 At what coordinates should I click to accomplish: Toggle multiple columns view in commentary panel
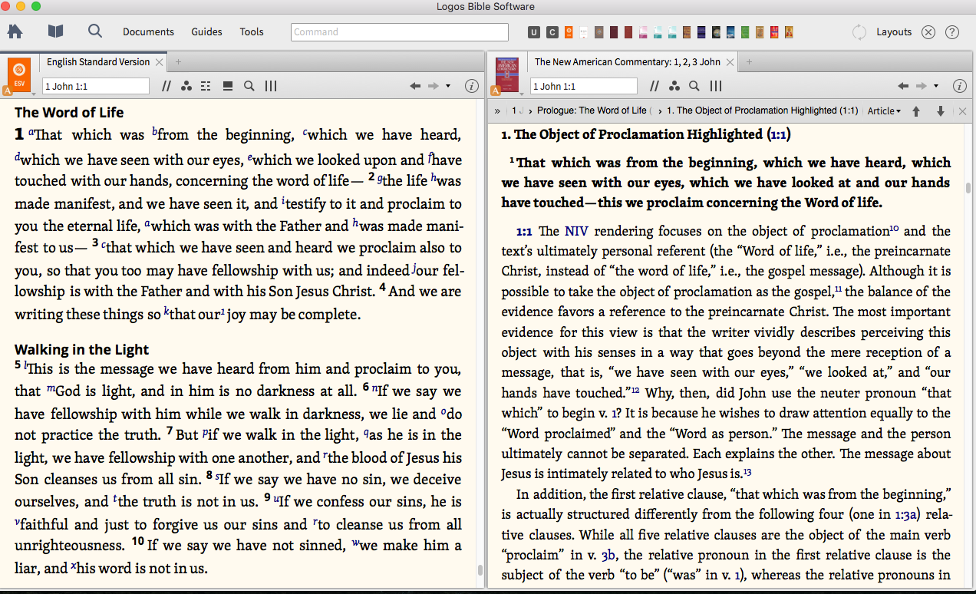[x=716, y=86]
